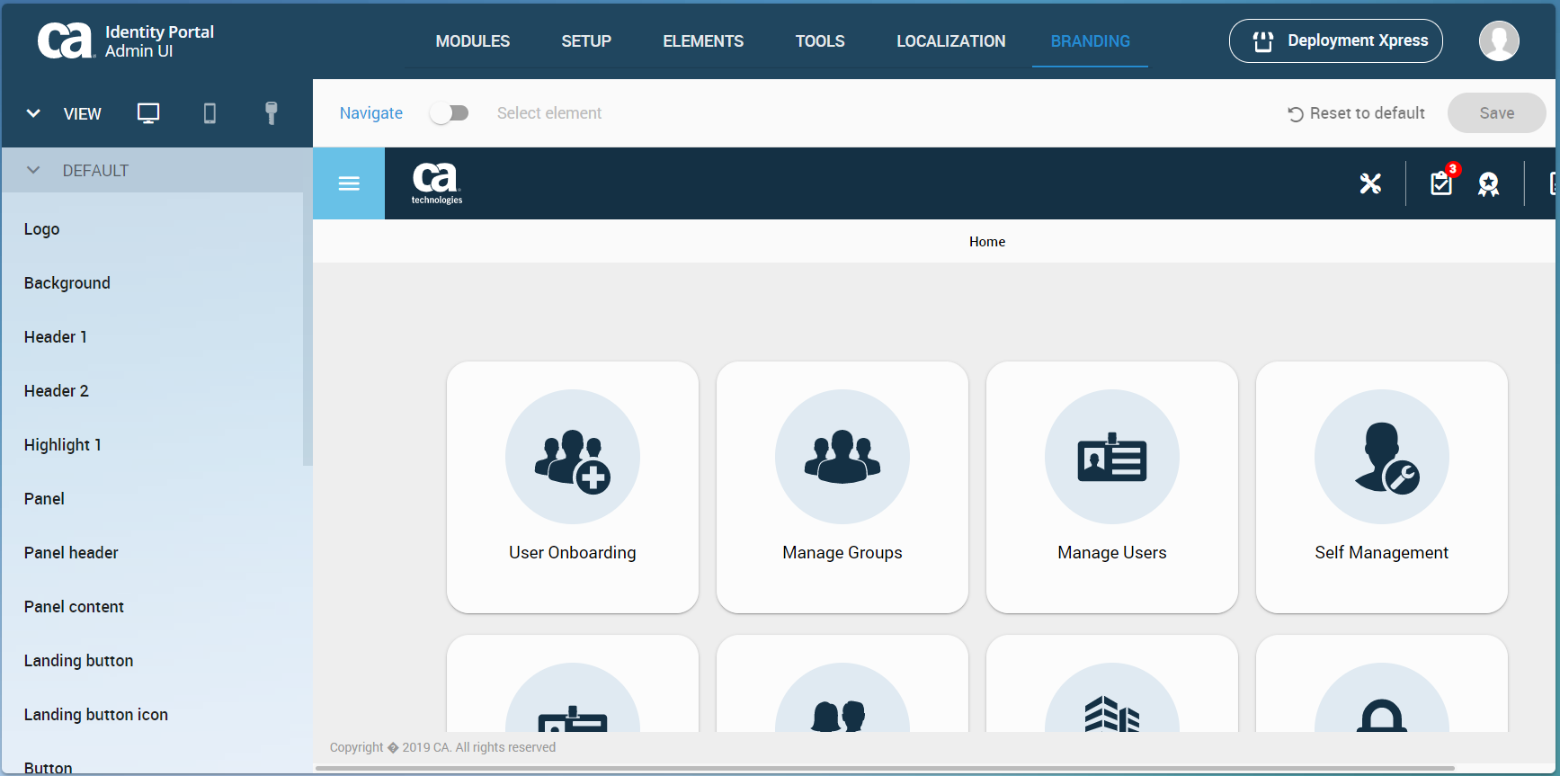The image size is (1560, 776).
Task: Click the Self Management label
Action: coord(1382,553)
